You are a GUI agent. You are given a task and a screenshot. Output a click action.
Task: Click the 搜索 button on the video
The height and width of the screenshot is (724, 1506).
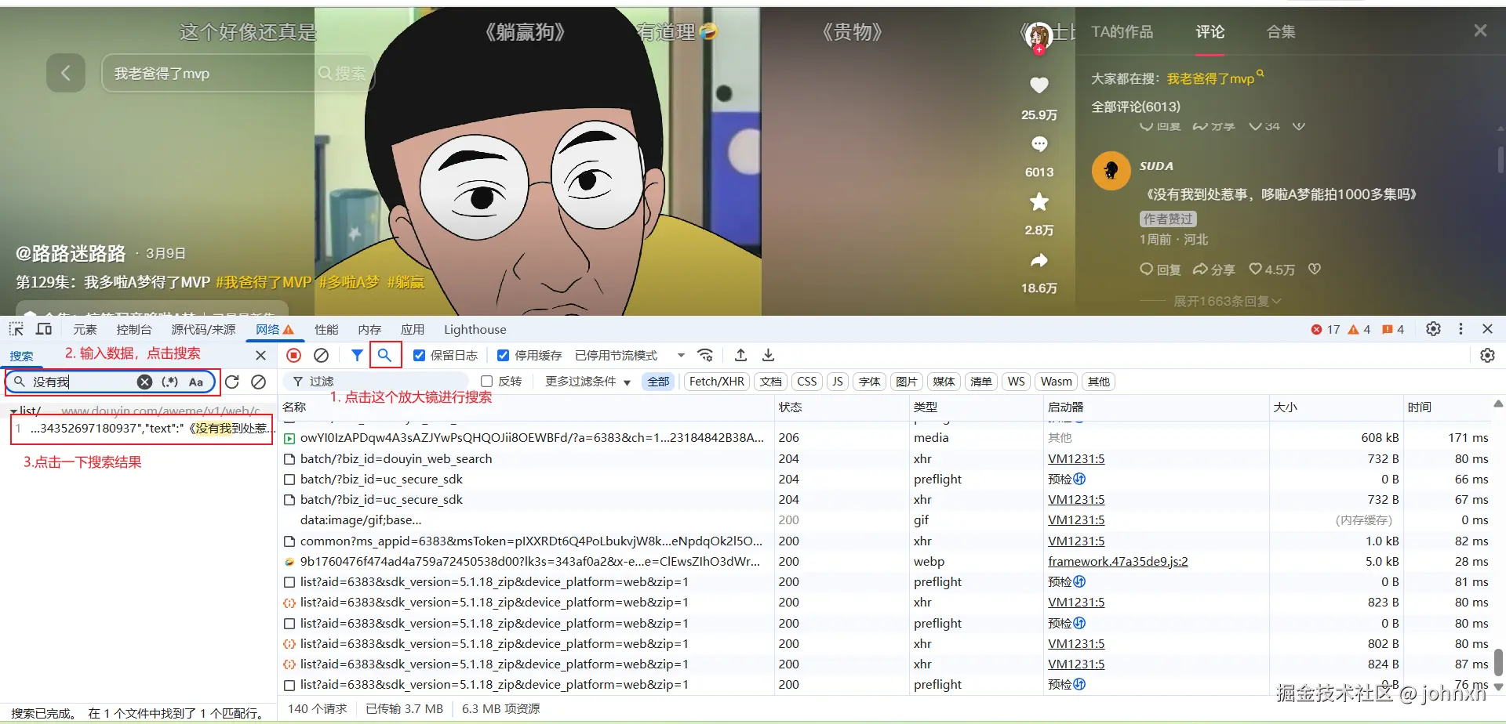coord(343,74)
